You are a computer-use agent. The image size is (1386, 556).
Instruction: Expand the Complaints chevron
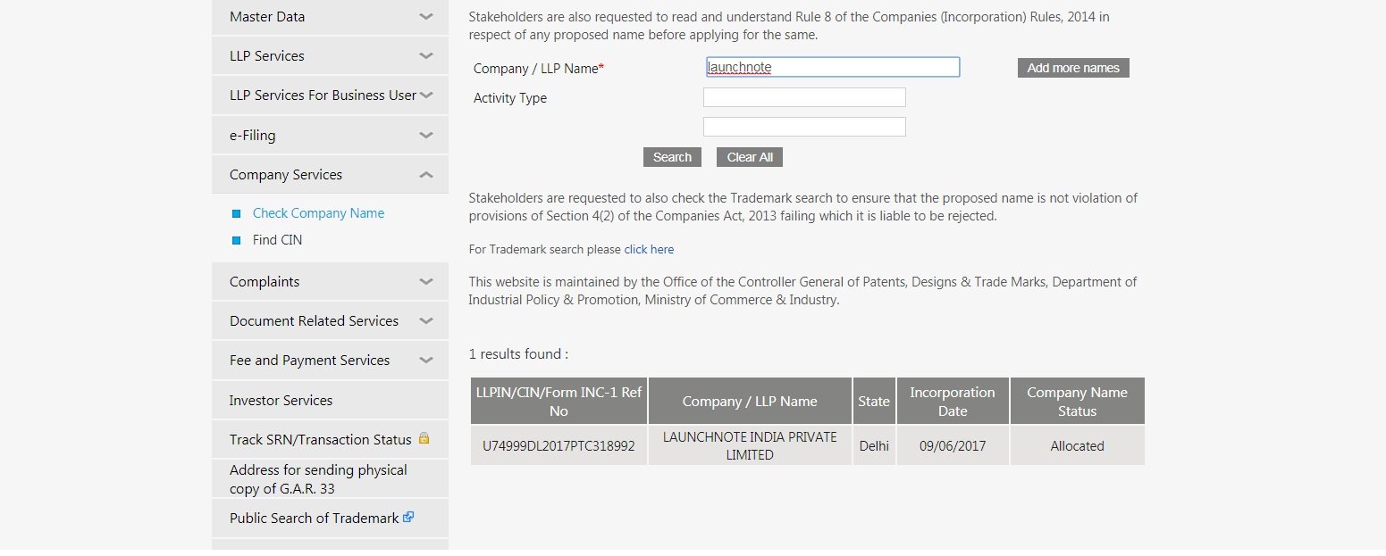tap(426, 281)
